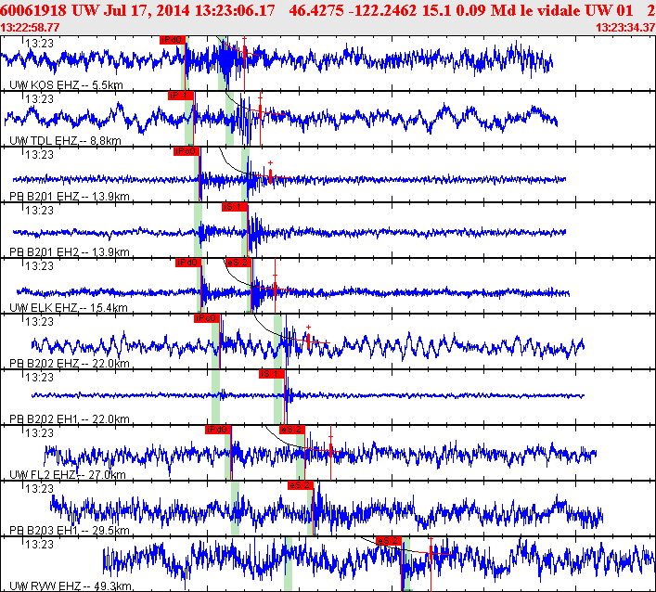Select the iPd0 pick flag on KOS trace
This screenshot has height=592, width=656.
pyautogui.click(x=173, y=40)
